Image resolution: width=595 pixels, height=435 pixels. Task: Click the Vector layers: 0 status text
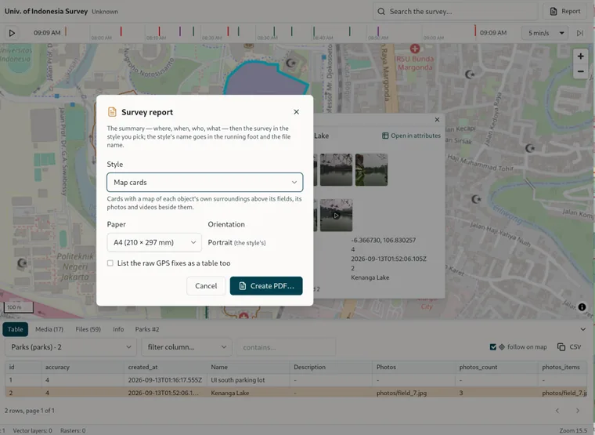32,430
